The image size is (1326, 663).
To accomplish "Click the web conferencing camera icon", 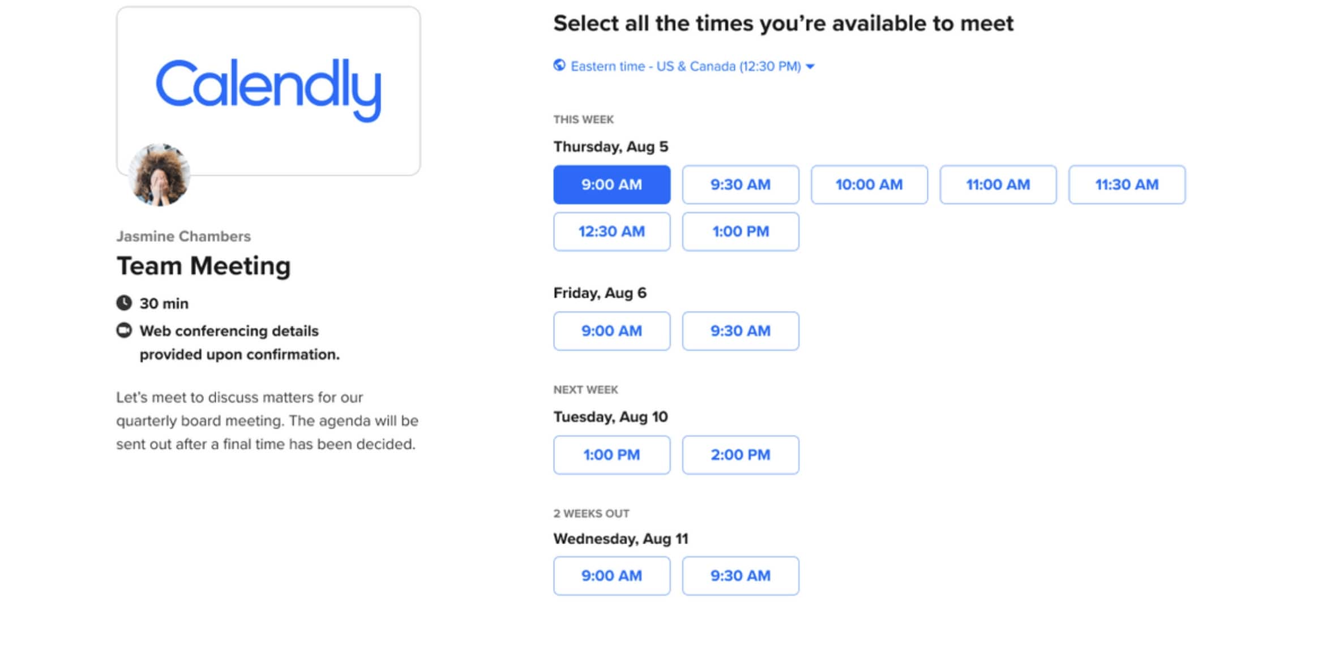I will click(124, 330).
